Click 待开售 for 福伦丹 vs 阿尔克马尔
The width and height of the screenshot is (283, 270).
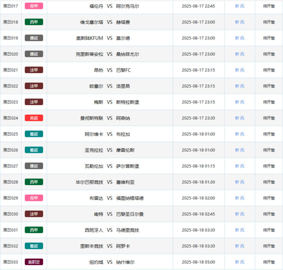(269, 6)
